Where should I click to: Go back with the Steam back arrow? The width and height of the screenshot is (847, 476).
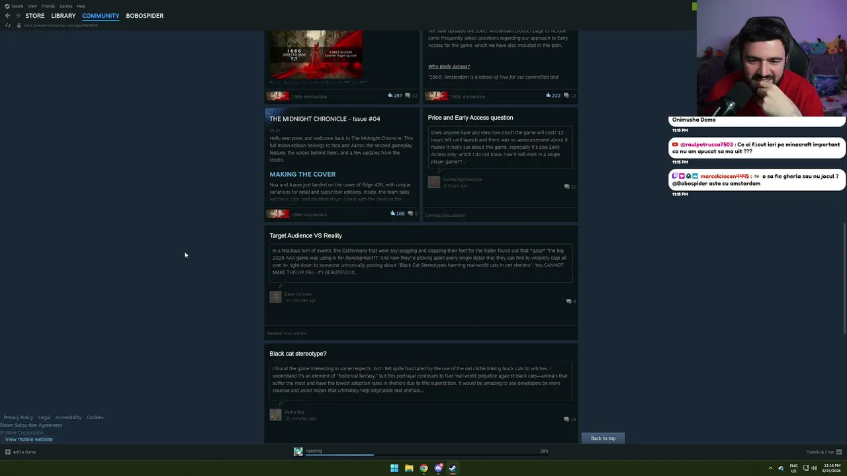tap(7, 16)
